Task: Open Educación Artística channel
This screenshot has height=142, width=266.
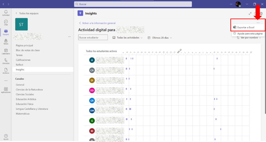Action: click(x=26, y=99)
